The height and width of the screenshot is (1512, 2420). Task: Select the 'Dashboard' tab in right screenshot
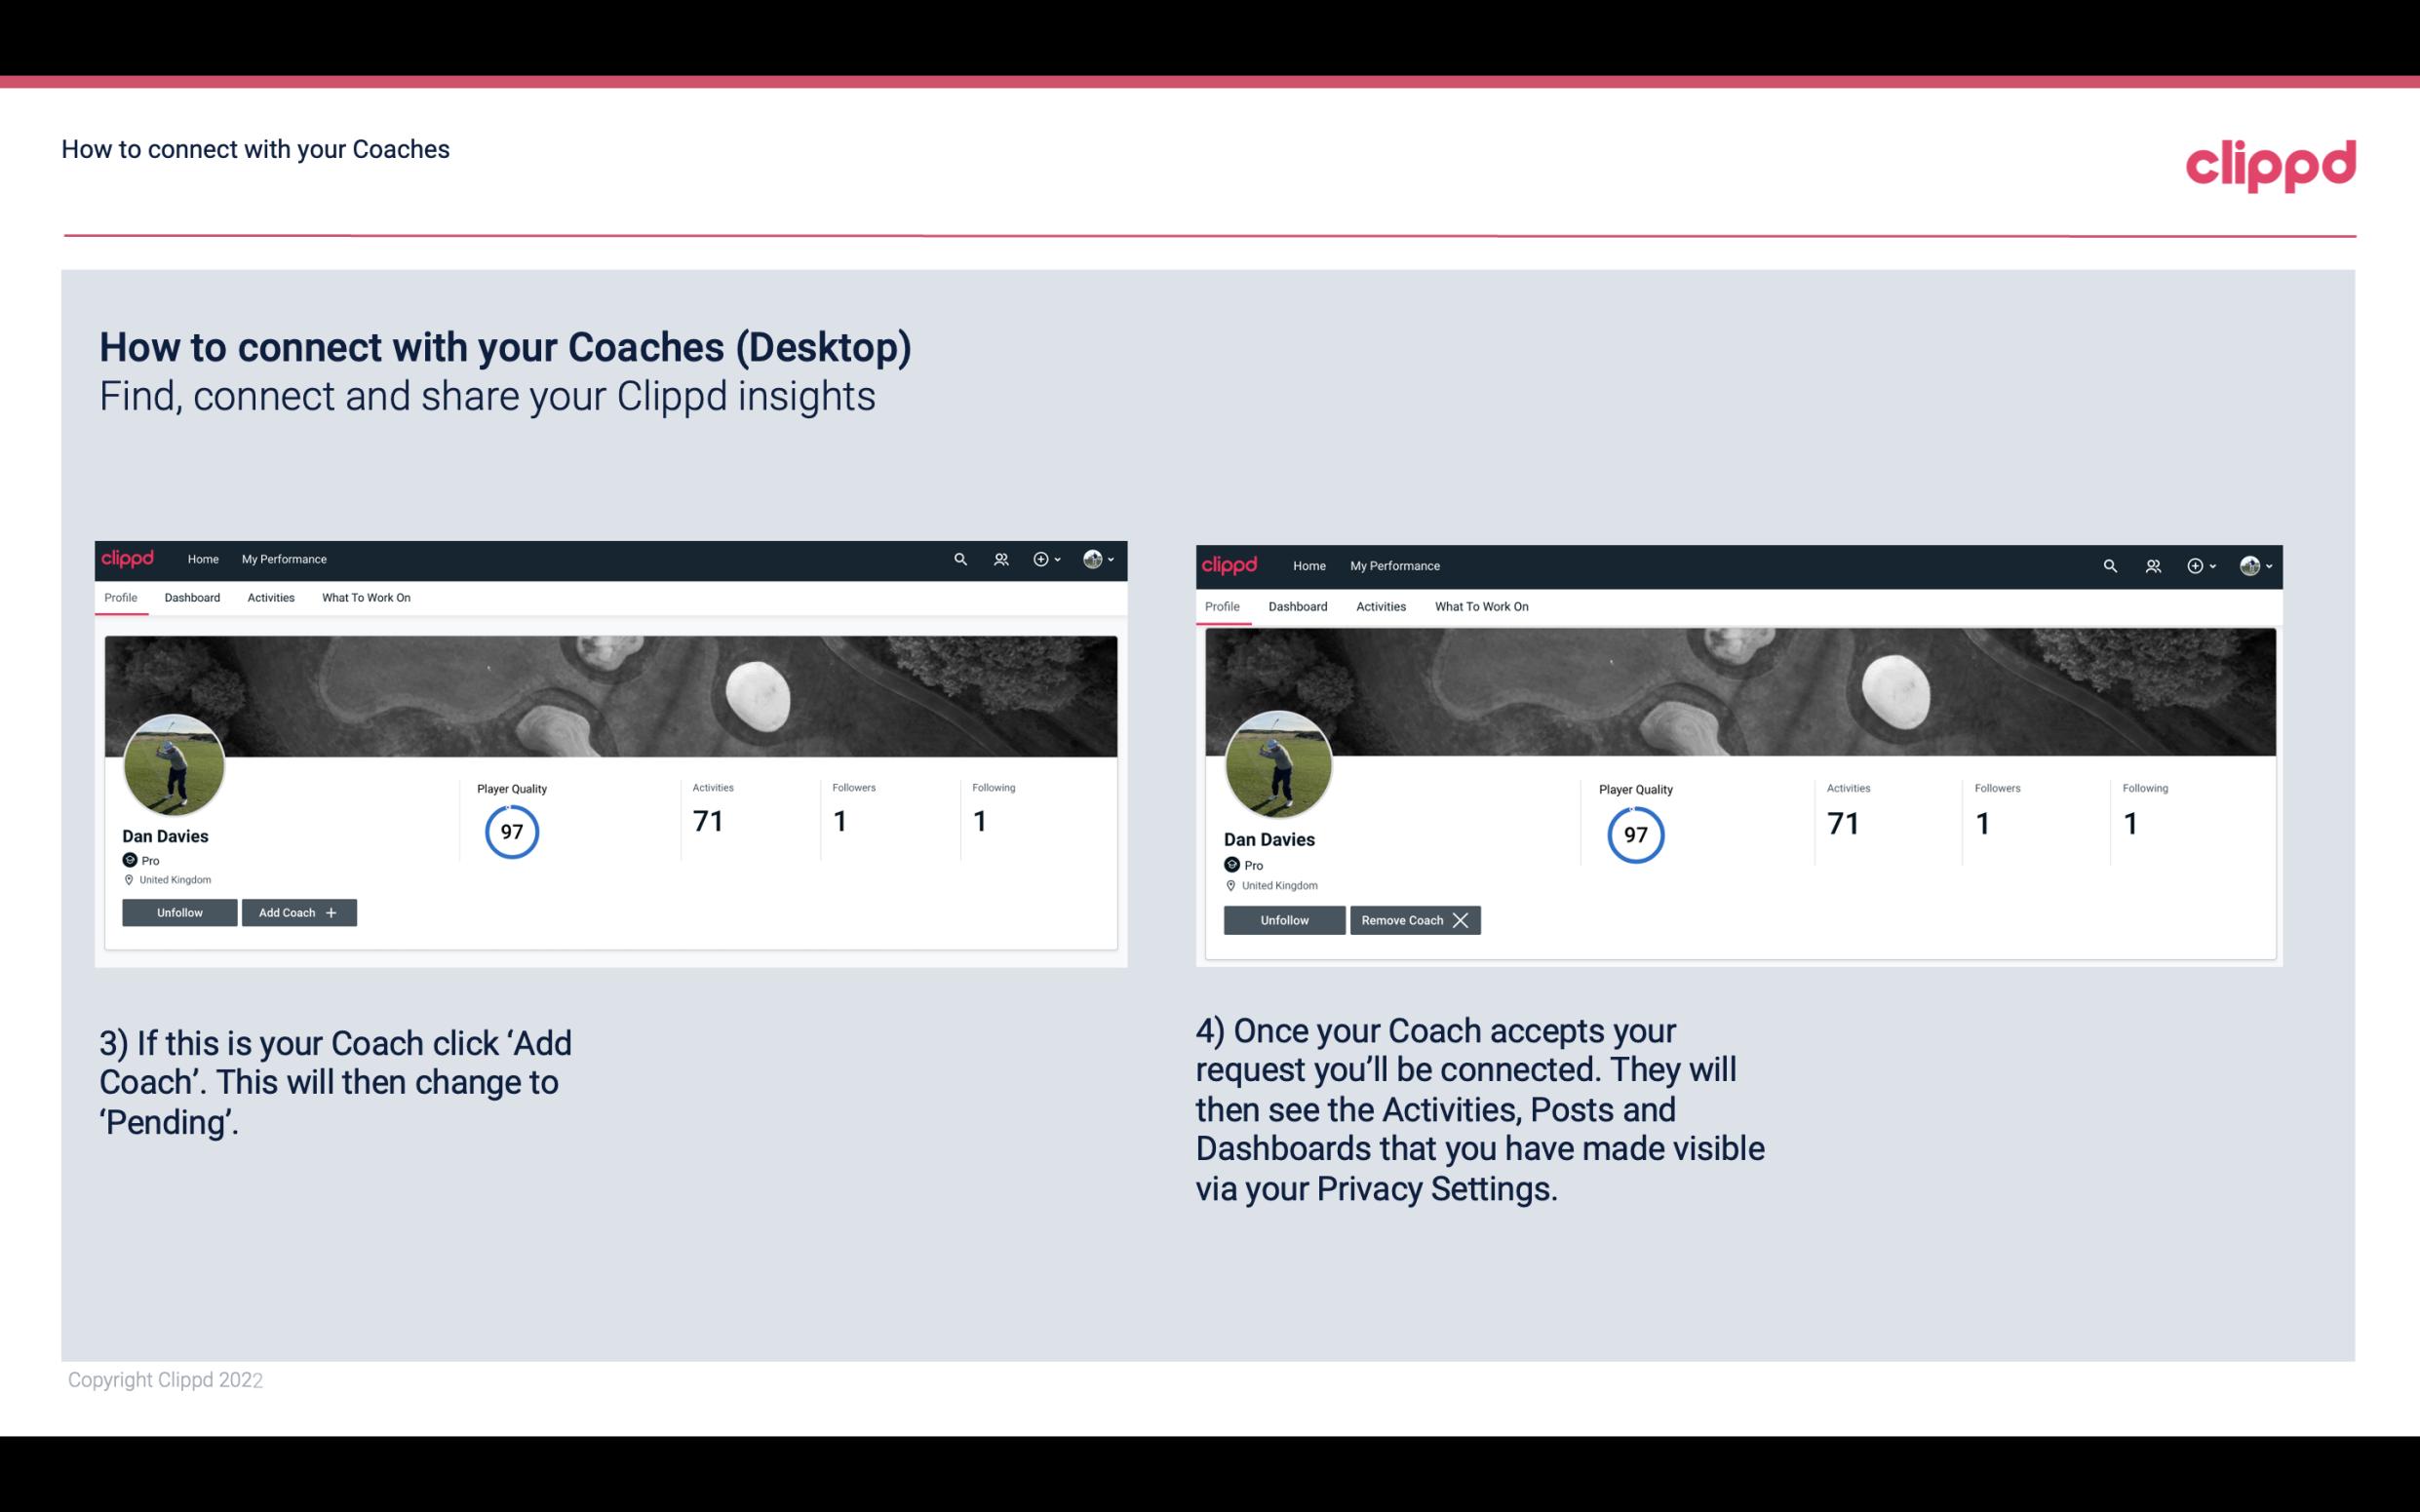point(1296,604)
